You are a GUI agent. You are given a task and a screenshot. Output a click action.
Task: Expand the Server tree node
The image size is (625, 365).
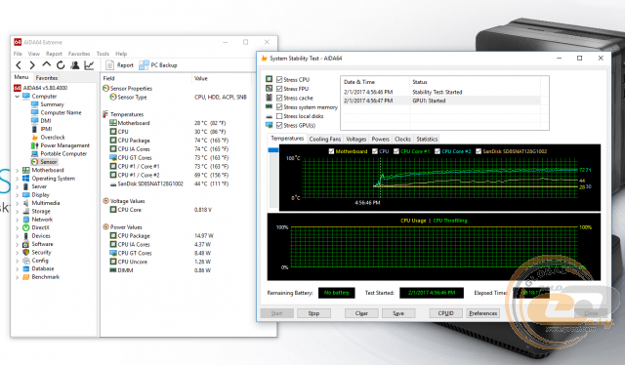tap(18, 186)
